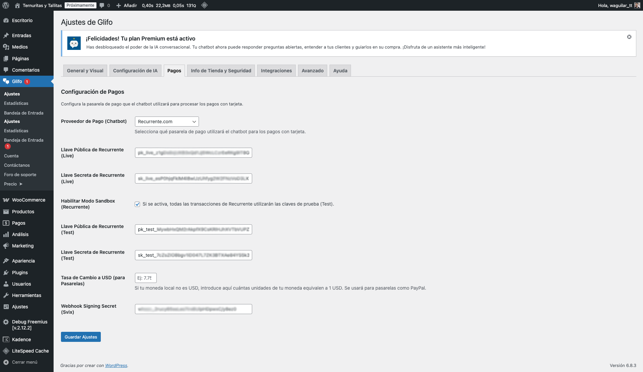Click the Glifo chatbot logo in the notice
The height and width of the screenshot is (372, 643).
click(74, 43)
